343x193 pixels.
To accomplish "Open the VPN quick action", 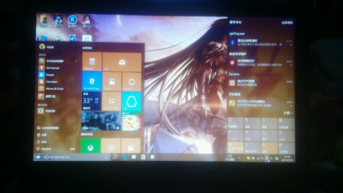I will click(252, 136).
